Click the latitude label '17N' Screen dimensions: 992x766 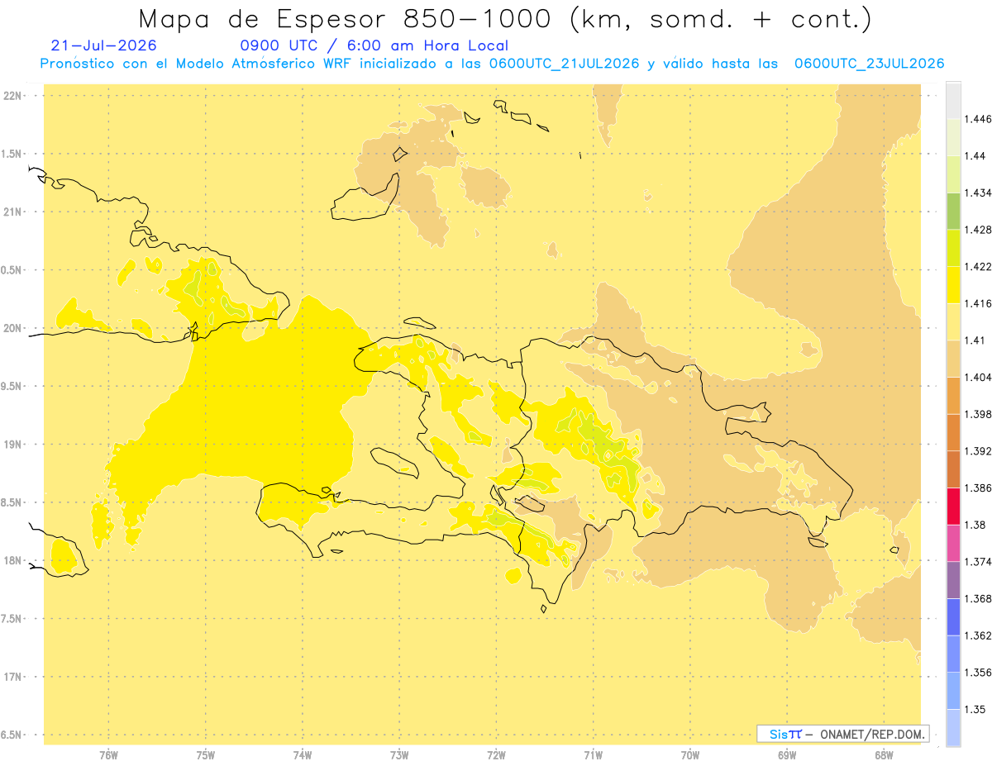[12, 677]
